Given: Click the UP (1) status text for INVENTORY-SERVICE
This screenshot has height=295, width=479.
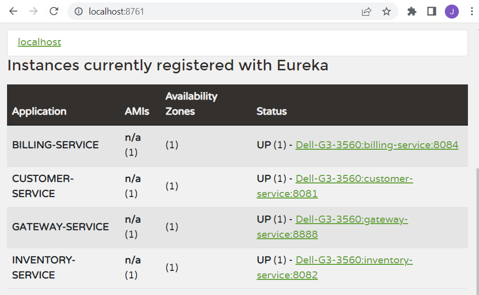Looking at the screenshot, I should tap(271, 260).
